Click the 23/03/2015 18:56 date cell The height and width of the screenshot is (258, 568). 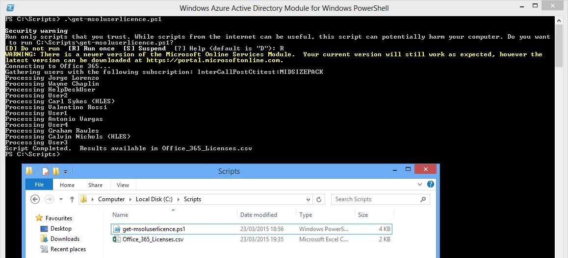(262, 229)
